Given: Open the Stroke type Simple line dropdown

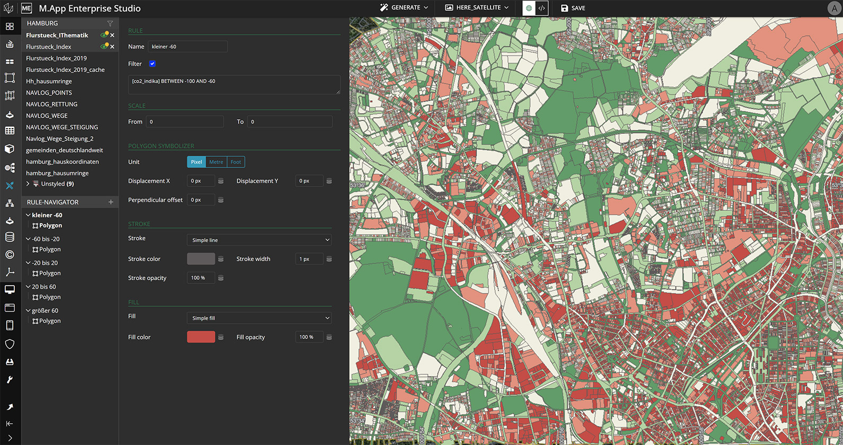Looking at the screenshot, I should click(x=259, y=240).
